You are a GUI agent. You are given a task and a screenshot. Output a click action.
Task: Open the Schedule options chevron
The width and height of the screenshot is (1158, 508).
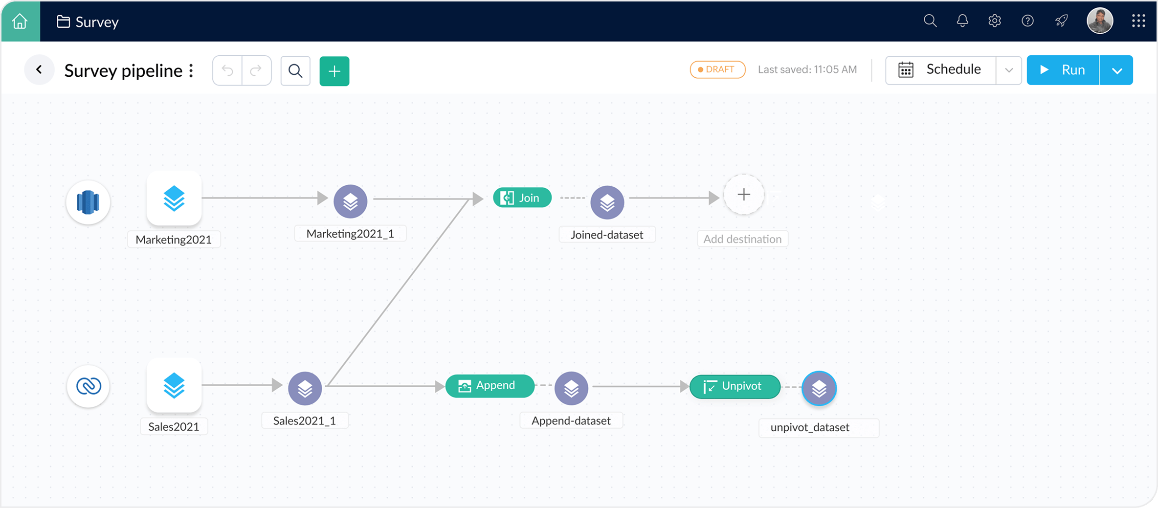click(1009, 70)
